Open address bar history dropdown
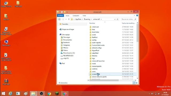171x96 pixels. (x=115, y=19)
